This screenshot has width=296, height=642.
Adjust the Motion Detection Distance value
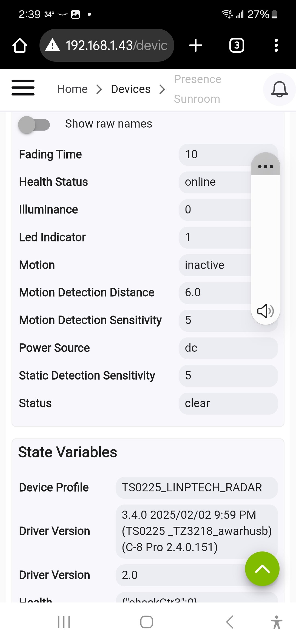pos(217,292)
